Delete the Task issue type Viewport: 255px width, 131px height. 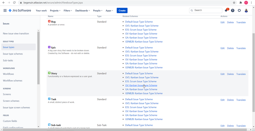(x=230, y=100)
